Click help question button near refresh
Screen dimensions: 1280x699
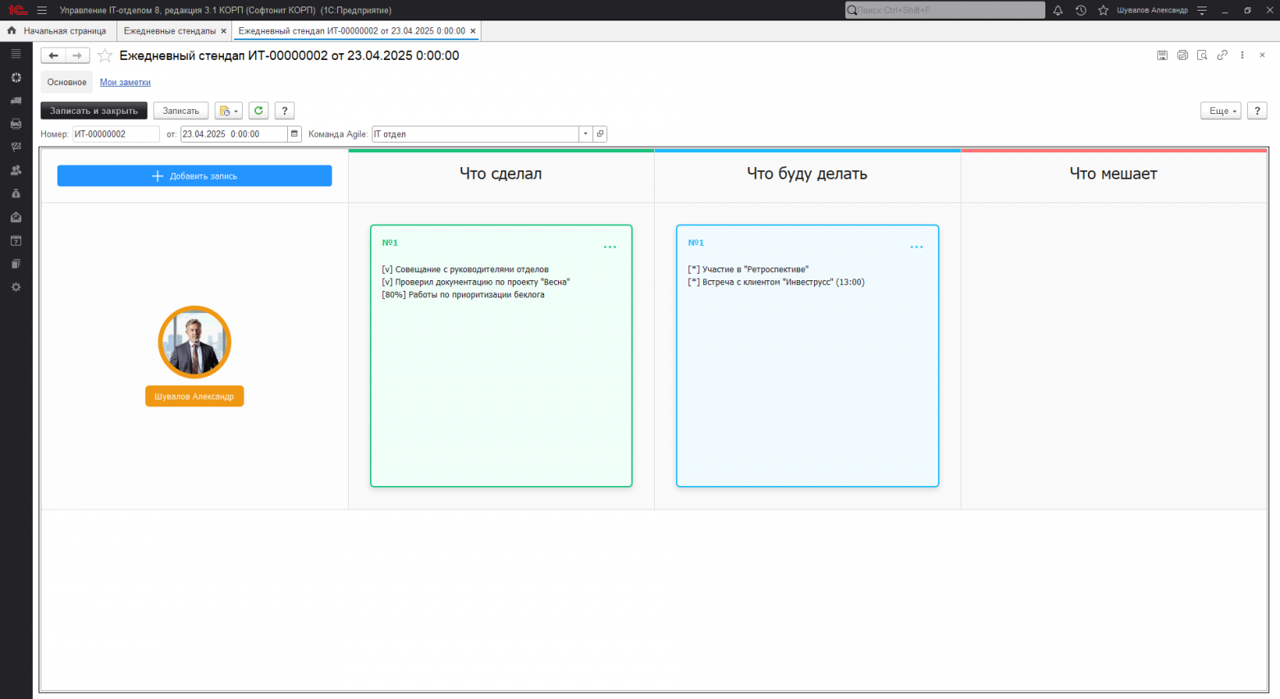pos(284,111)
